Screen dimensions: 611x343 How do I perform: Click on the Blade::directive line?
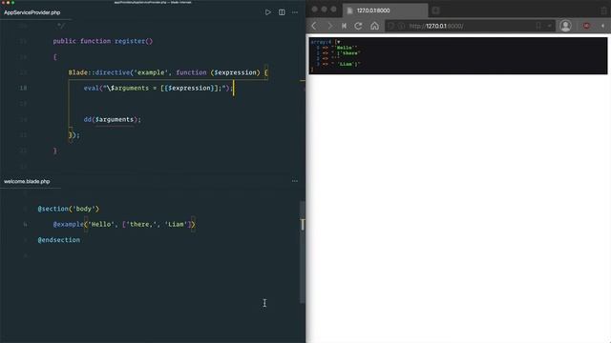[x=168, y=72]
